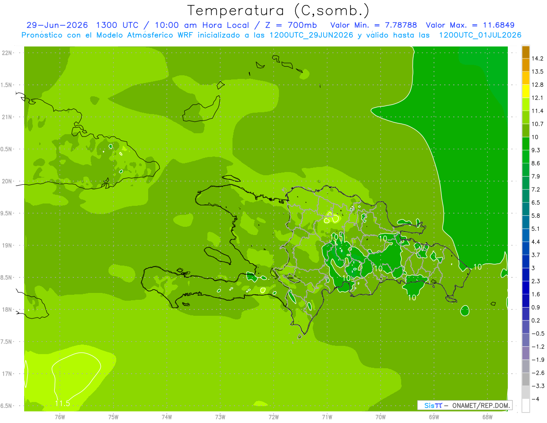Click the '12.1' legend value
The image size is (547, 423).
click(537, 98)
